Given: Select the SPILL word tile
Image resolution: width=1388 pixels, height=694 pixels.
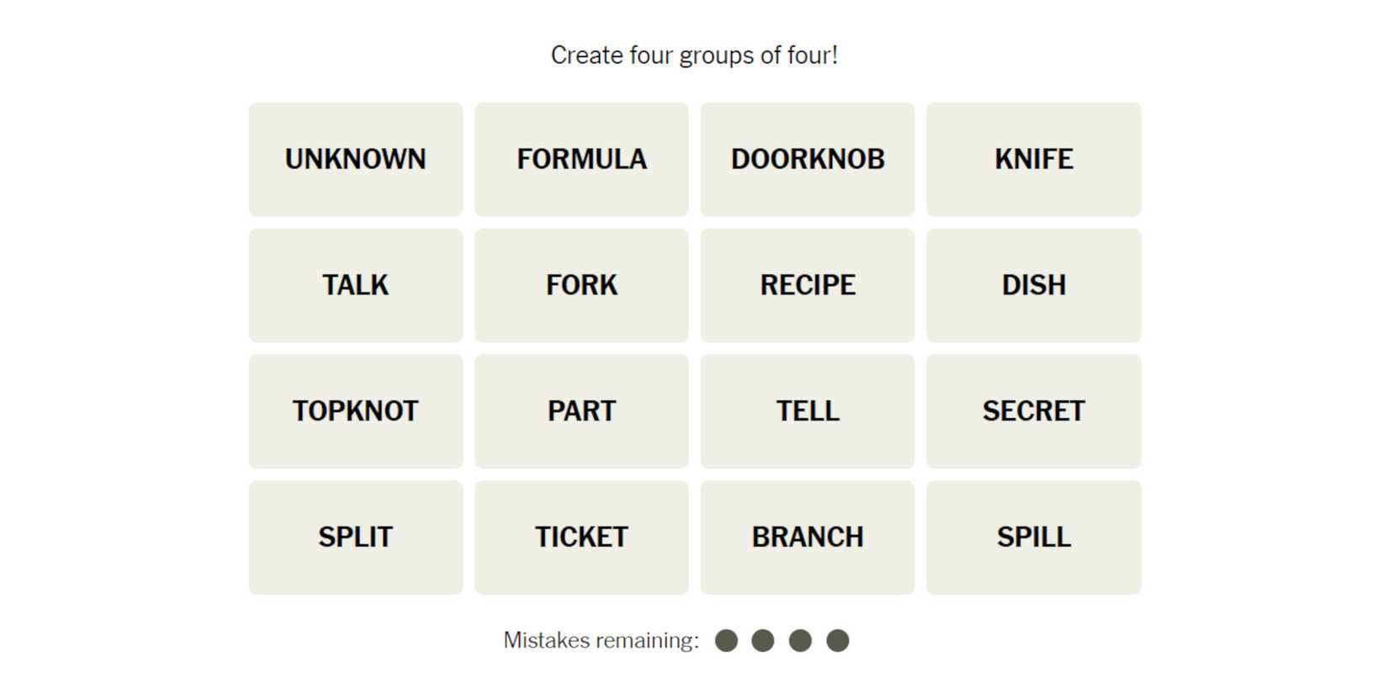Looking at the screenshot, I should click(x=1033, y=538).
